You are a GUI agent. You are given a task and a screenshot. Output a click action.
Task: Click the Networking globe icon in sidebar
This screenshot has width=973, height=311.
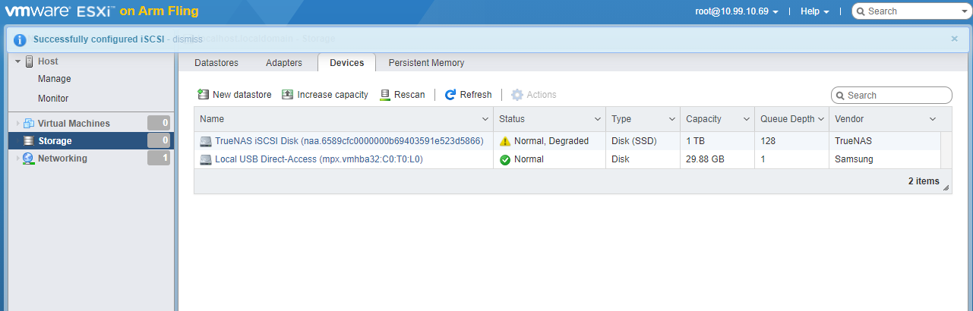(29, 159)
